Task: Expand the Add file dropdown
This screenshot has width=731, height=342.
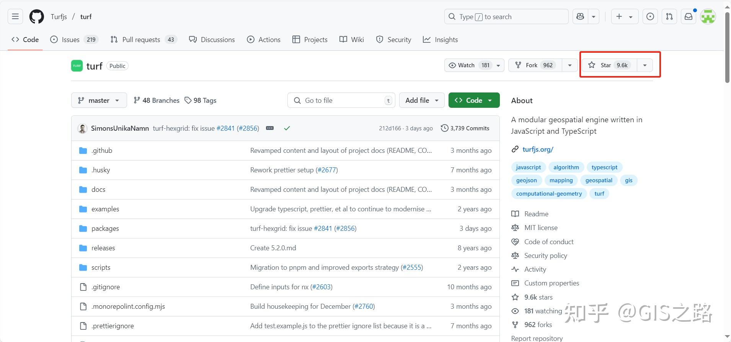Action: coord(421,100)
